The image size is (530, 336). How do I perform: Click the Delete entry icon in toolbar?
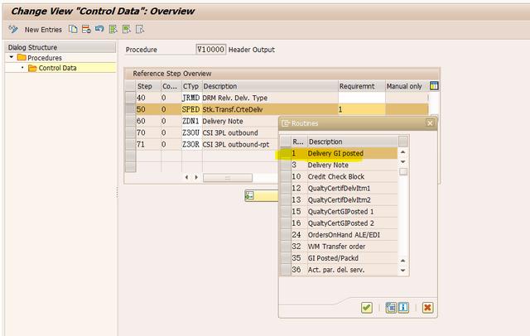[x=86, y=29]
